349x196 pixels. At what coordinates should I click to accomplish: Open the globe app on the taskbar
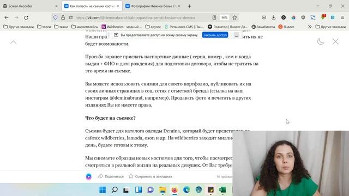click(x=198, y=190)
